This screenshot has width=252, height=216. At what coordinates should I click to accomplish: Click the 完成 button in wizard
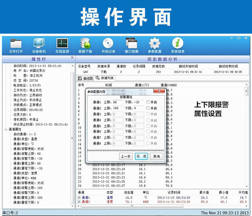141,156
